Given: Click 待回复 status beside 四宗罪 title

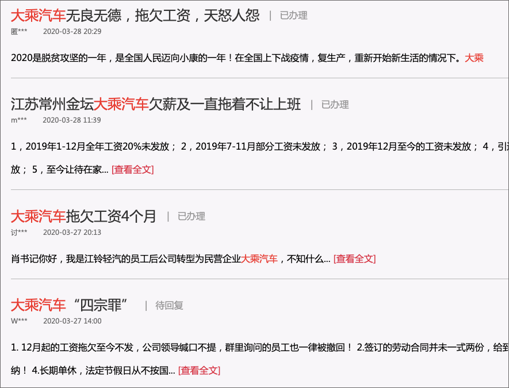Looking at the screenshot, I should pyautogui.click(x=169, y=305).
